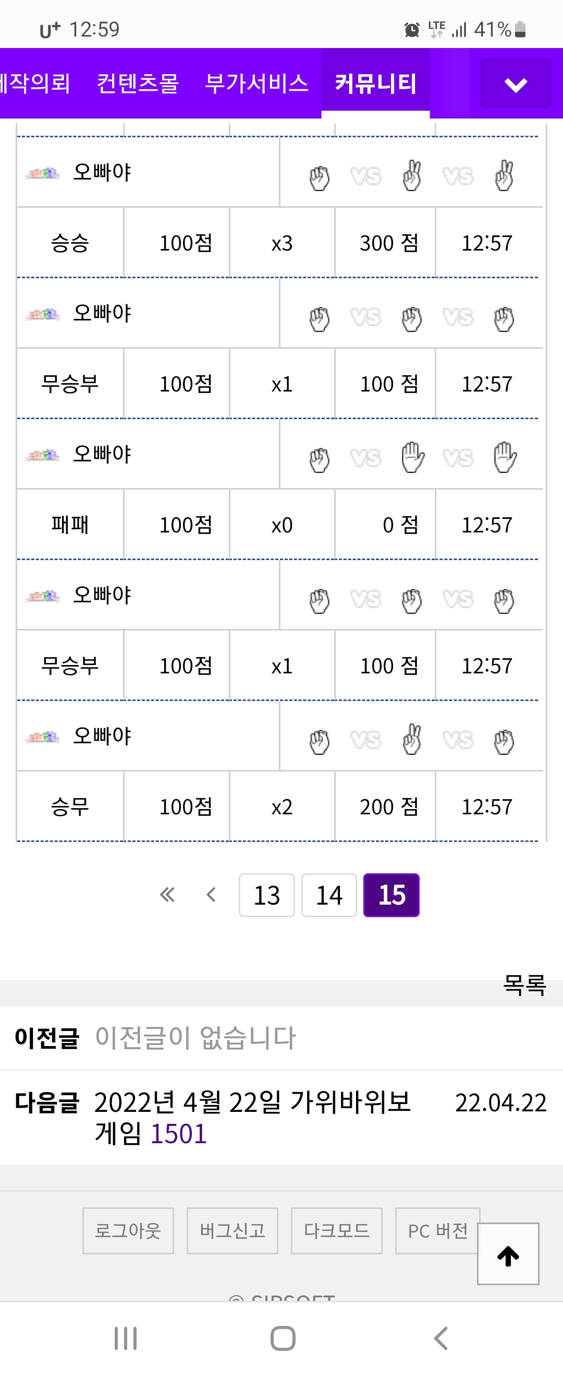
Task: Expand the purple navigation dropdown chevron
Action: [516, 84]
